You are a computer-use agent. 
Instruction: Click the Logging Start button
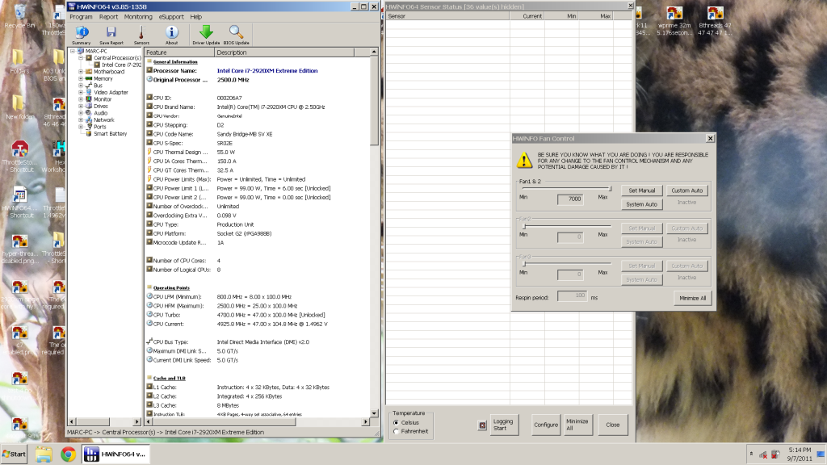point(504,425)
